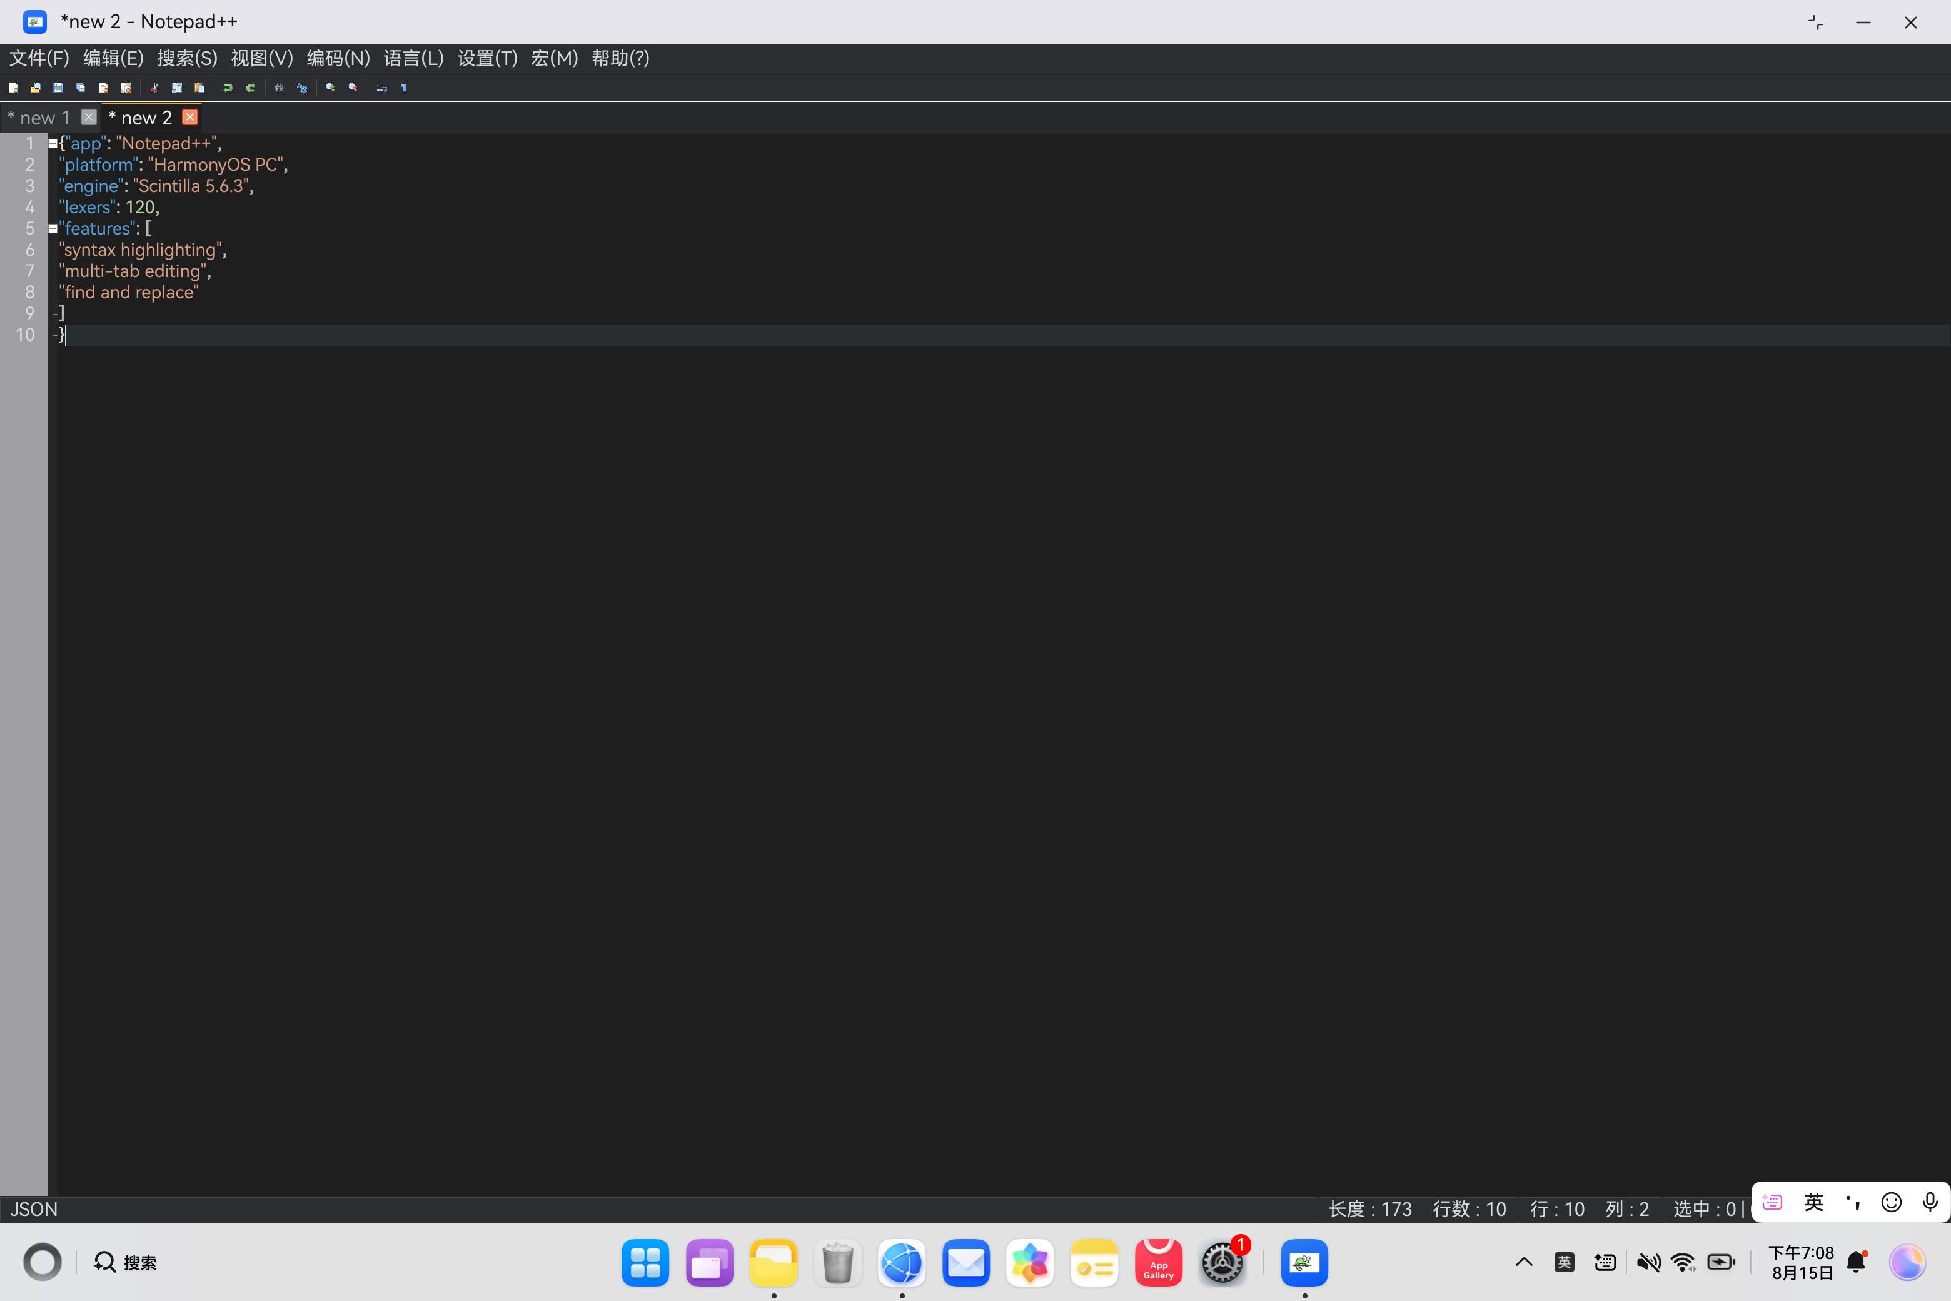This screenshot has height=1301, width=1951.
Task: Zoom in with the magnifier plus icon
Action: [x=330, y=87]
